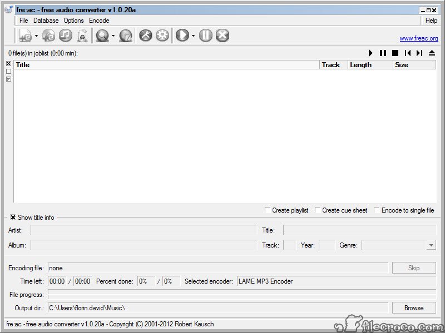Open the File menu
445x333 pixels.
(23, 21)
